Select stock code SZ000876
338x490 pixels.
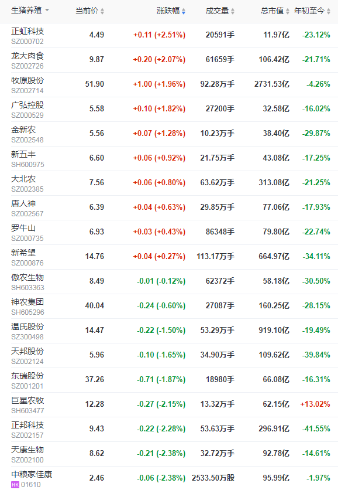pos(27,263)
